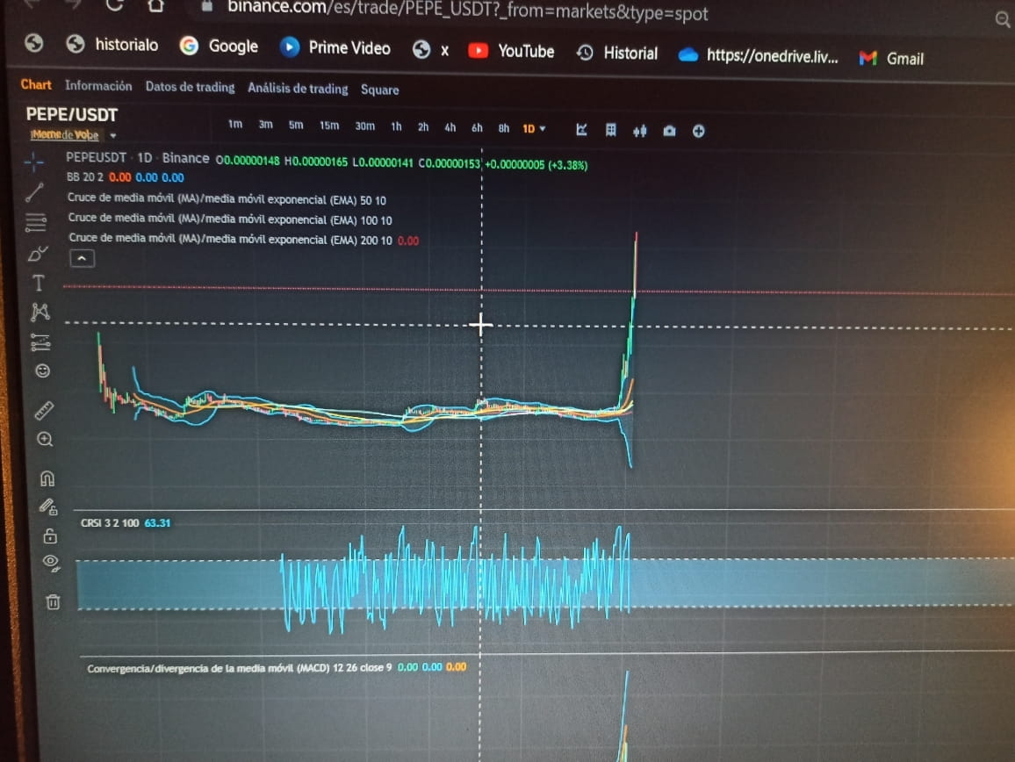Select the text annotation tool
Image resolution: width=1015 pixels, height=762 pixels.
(x=37, y=283)
